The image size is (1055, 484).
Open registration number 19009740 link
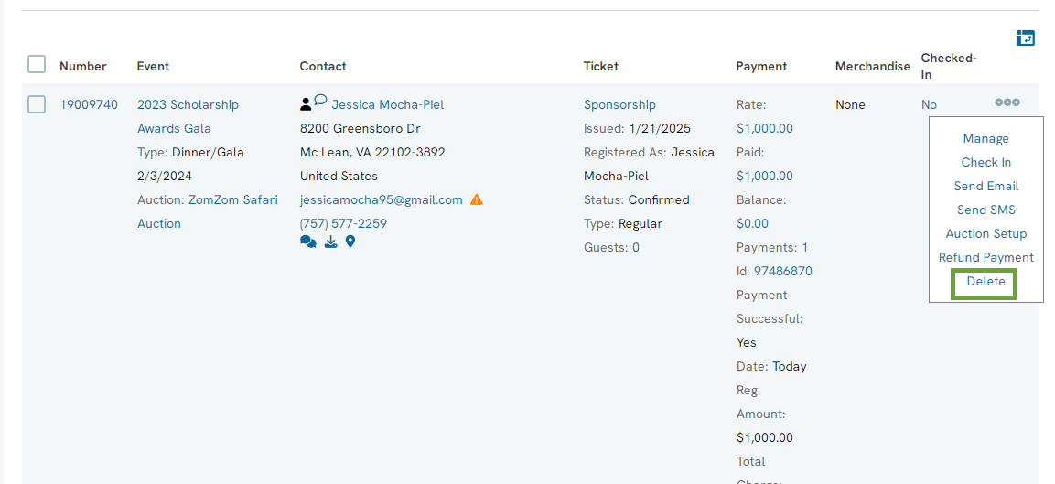[x=89, y=104]
